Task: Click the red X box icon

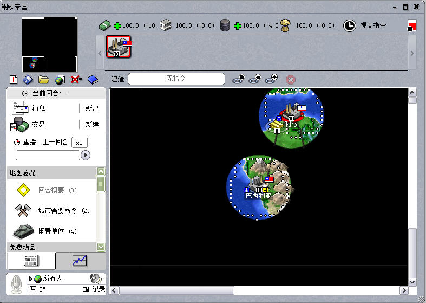Action: 77,80
